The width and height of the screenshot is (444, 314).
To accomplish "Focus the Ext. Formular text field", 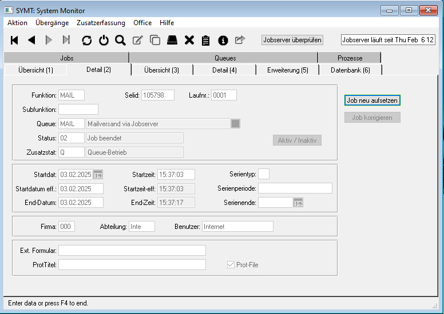I will pos(132,251).
